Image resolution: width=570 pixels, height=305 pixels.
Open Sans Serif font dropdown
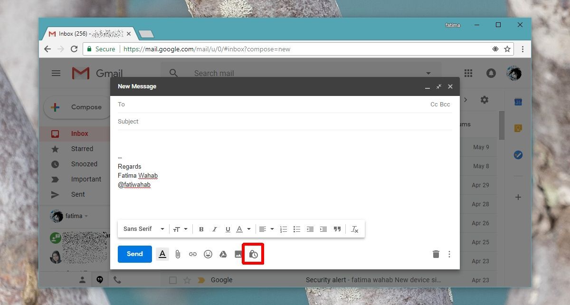click(x=143, y=229)
